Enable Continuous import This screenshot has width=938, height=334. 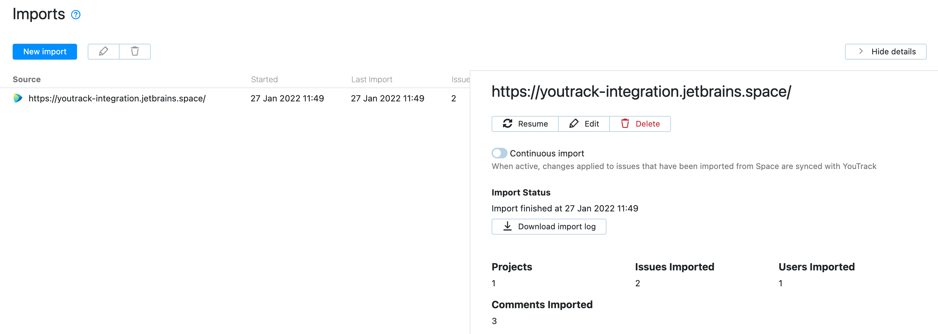tap(499, 153)
